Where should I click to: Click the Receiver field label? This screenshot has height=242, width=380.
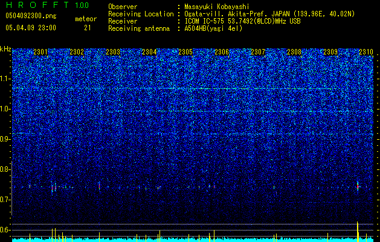[123, 21]
